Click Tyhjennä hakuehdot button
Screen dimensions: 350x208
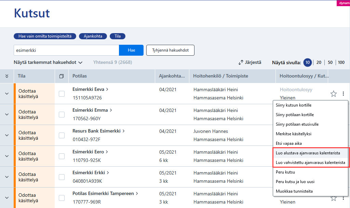point(170,50)
